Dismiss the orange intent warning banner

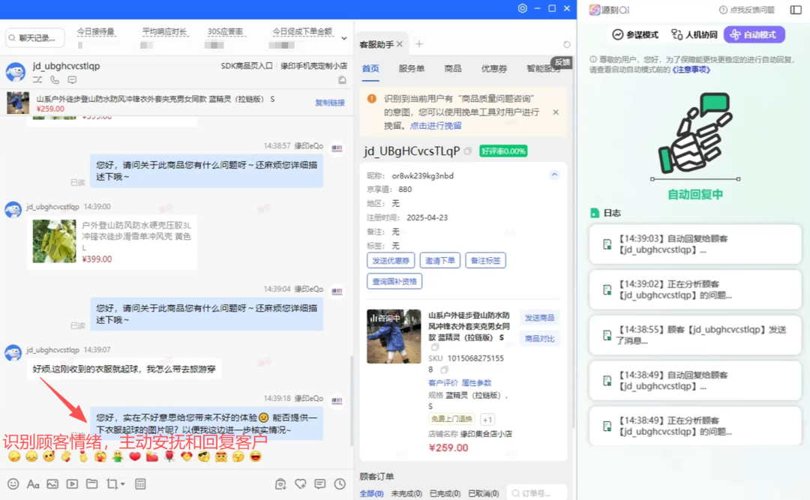(x=556, y=112)
